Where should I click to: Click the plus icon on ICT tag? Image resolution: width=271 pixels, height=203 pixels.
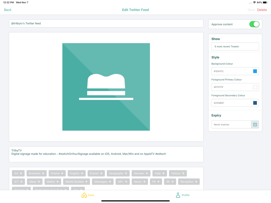pyautogui.click(x=21, y=182)
